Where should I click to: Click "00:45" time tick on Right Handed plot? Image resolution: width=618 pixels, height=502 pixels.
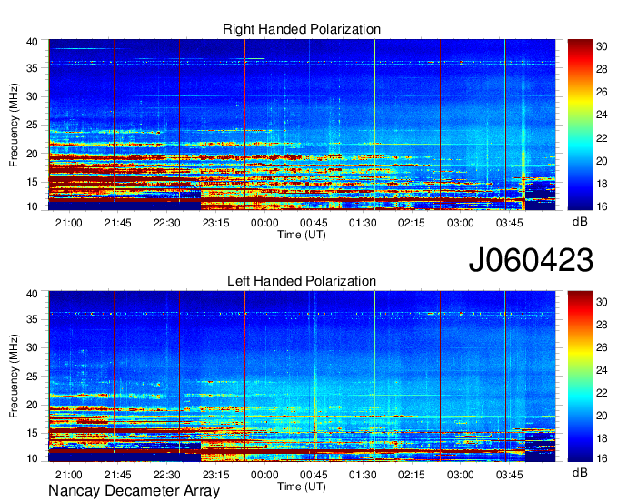[x=314, y=223]
